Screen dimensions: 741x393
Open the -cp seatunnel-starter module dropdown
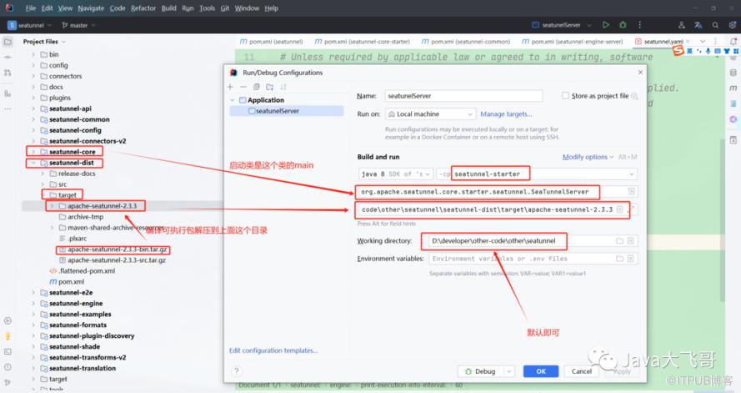point(537,174)
